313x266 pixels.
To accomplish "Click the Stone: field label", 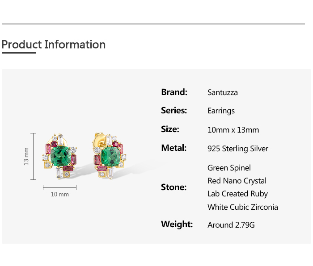I will 173,187.
